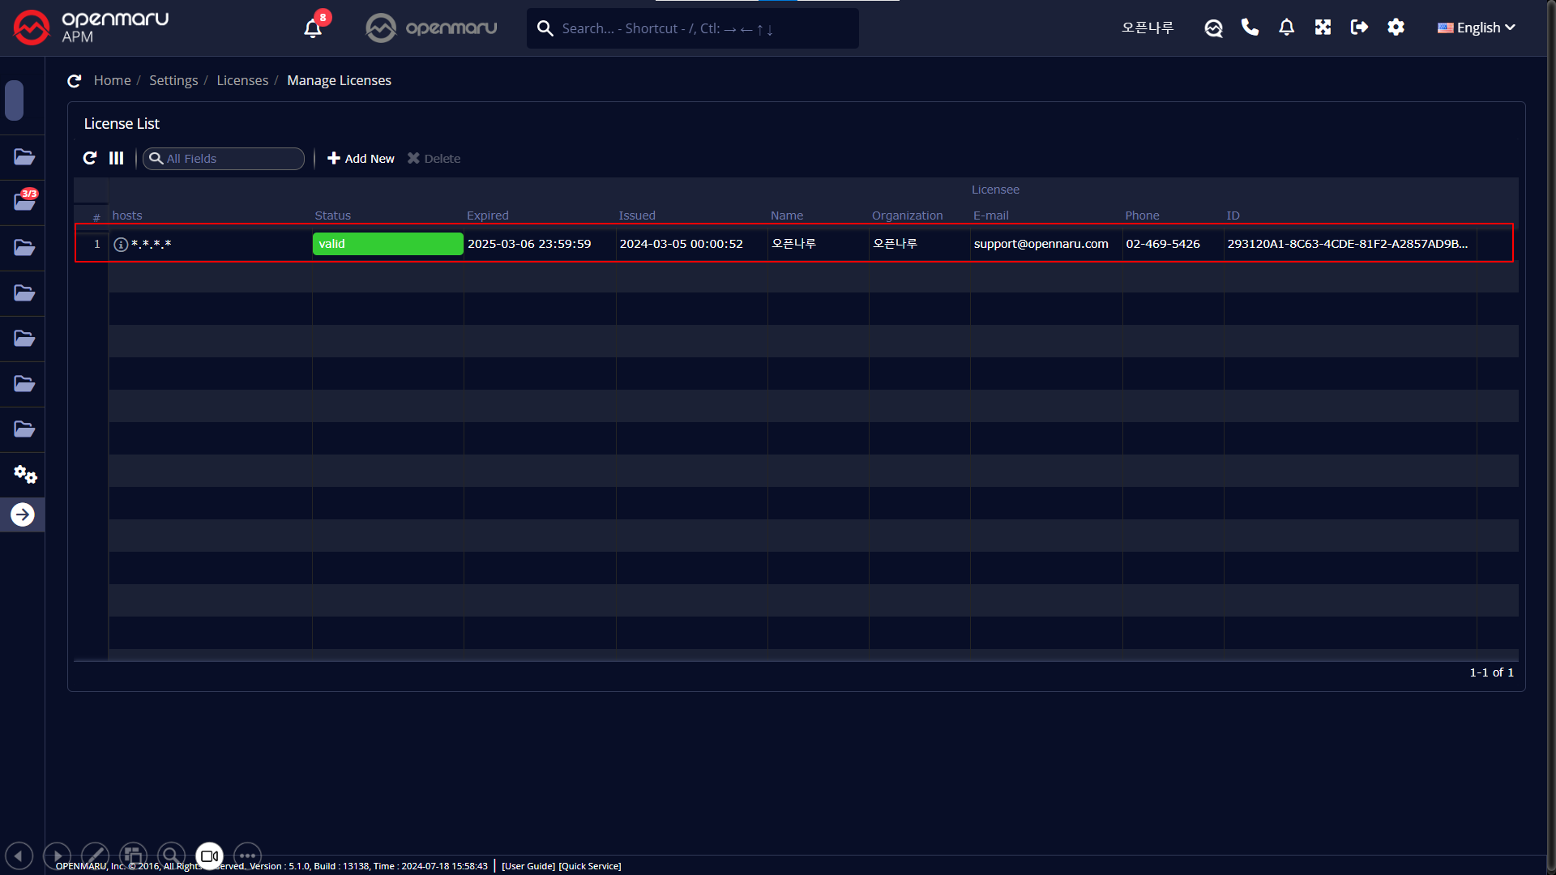Click the notification bell with badge 8

[x=313, y=28]
